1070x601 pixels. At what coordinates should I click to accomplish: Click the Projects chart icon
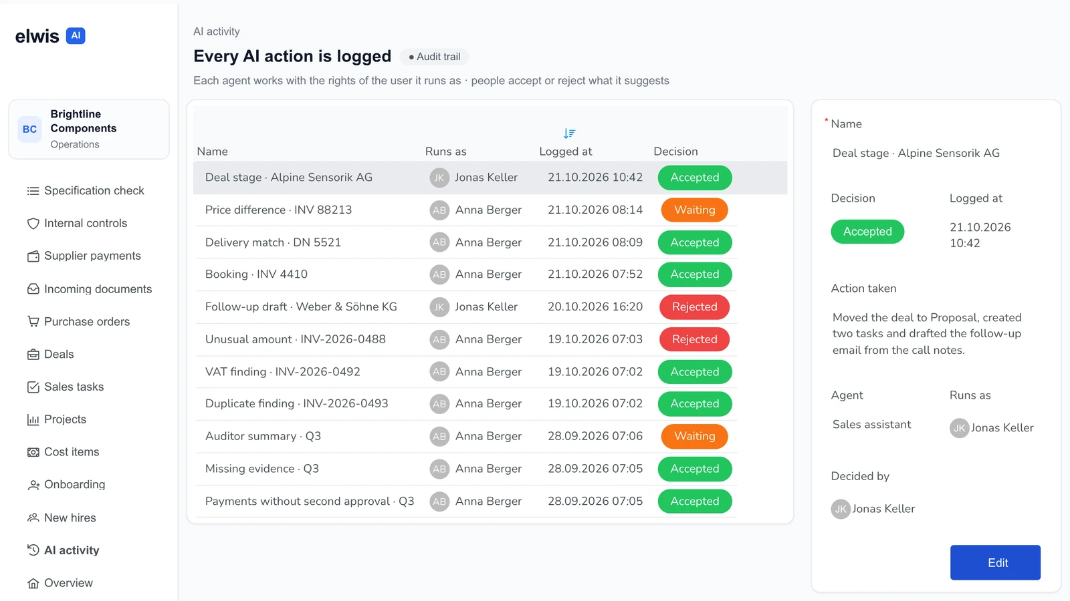pos(33,420)
